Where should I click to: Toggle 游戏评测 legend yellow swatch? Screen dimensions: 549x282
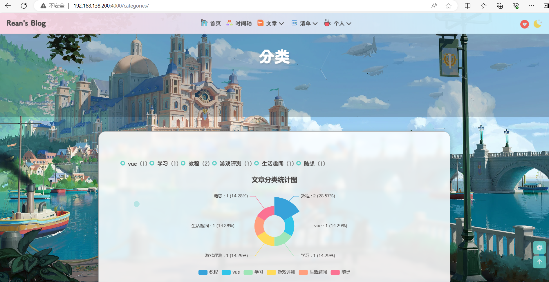coord(271,272)
